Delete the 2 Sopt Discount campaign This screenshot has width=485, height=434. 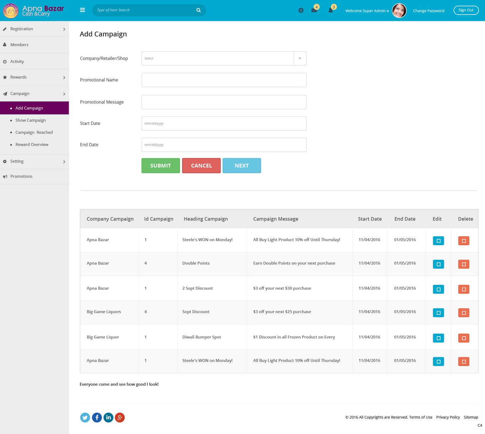click(464, 289)
